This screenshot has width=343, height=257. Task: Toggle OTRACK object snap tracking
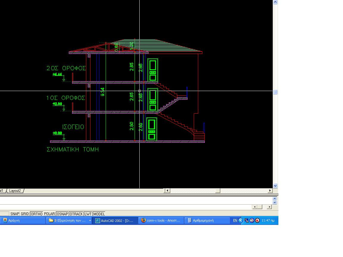point(76,214)
